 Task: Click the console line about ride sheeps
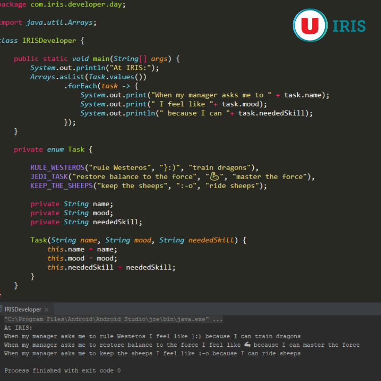click(x=152, y=353)
